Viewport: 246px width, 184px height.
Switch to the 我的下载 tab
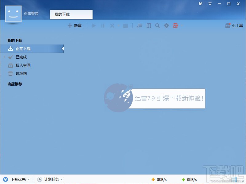[x=71, y=14]
